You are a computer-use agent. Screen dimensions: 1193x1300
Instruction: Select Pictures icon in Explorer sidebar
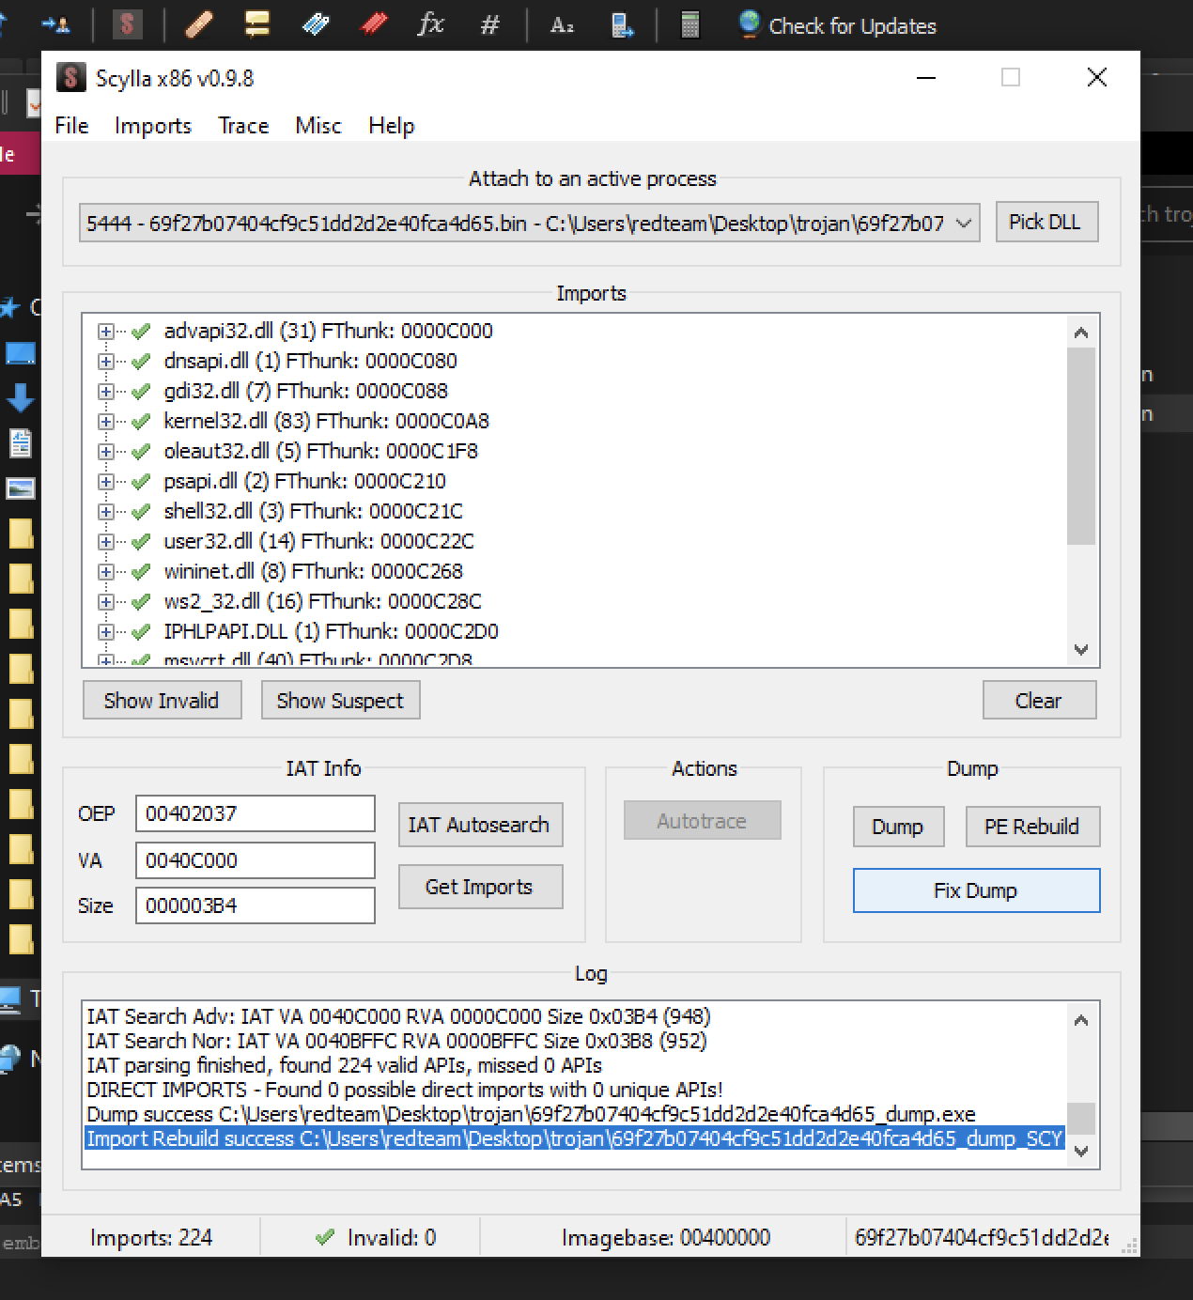pos(20,488)
